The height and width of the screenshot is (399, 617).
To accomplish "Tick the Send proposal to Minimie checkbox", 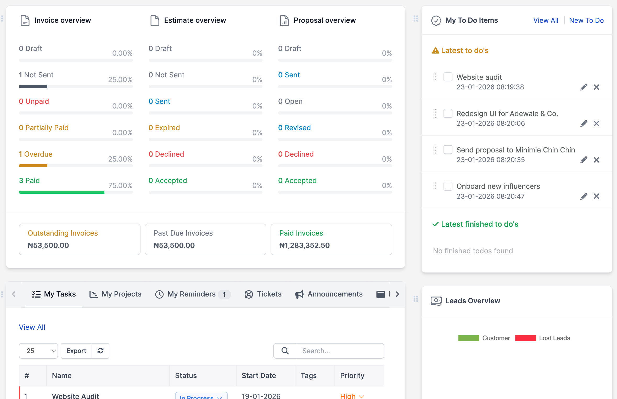I will 448,150.
